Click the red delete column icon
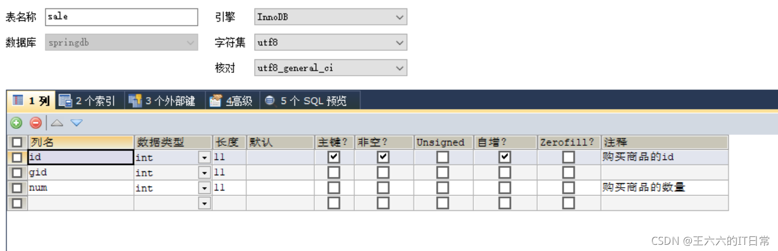The width and height of the screenshot is (778, 251). point(36,123)
